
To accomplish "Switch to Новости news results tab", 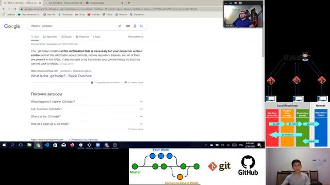I will tap(82, 36).
